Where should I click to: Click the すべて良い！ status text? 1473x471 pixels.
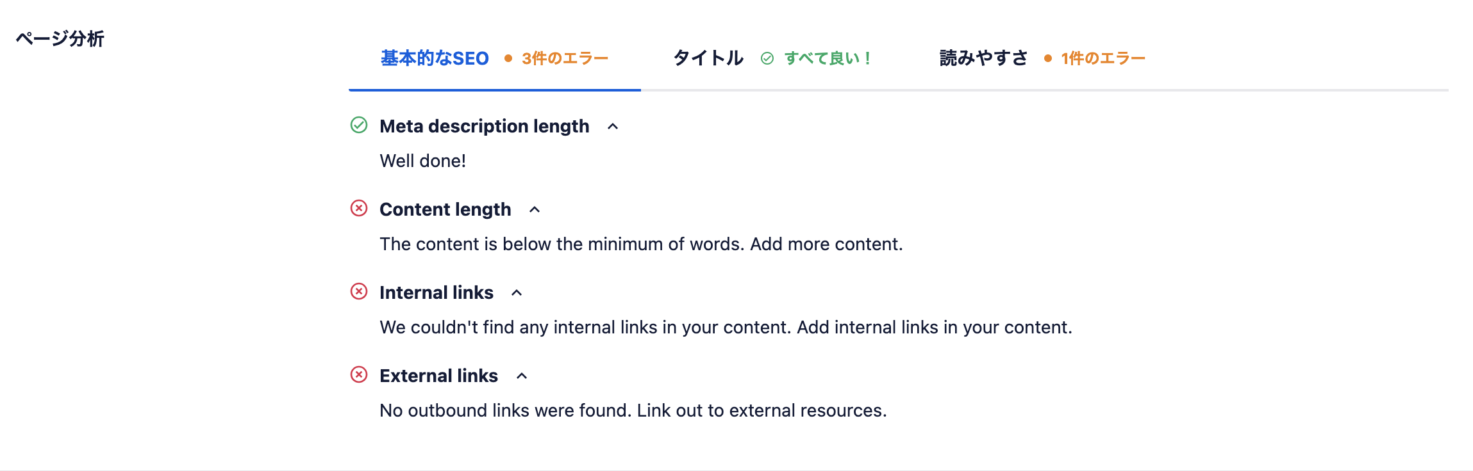828,58
